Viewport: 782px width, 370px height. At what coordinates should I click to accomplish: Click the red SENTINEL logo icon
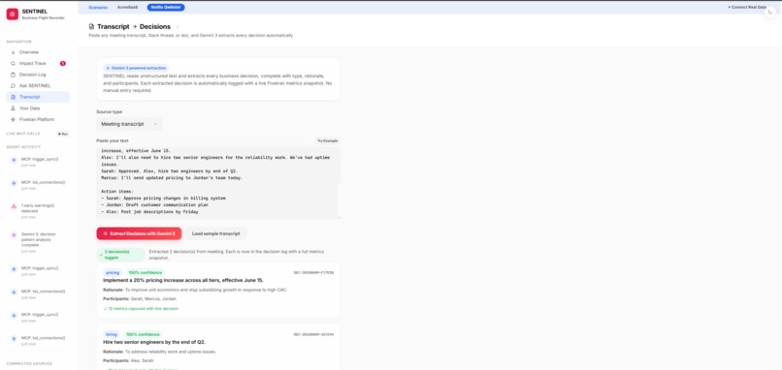coord(13,14)
